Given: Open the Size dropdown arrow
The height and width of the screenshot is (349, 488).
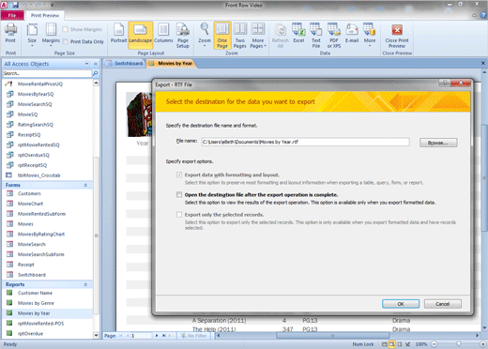Looking at the screenshot, I should (32, 46).
